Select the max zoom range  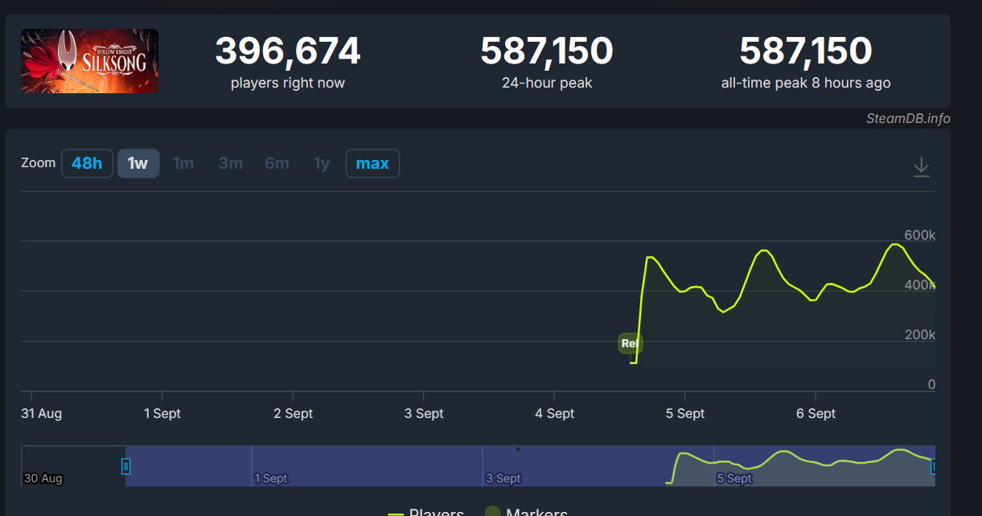(372, 163)
